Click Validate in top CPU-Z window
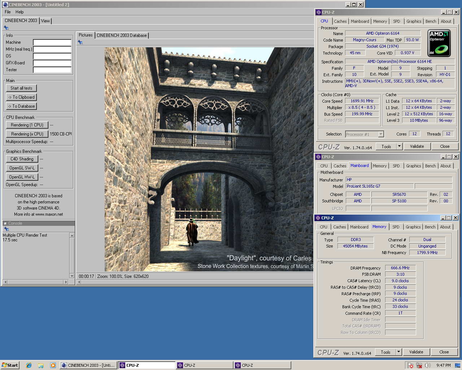Screen dimensions: 462x370 click(x=417, y=146)
